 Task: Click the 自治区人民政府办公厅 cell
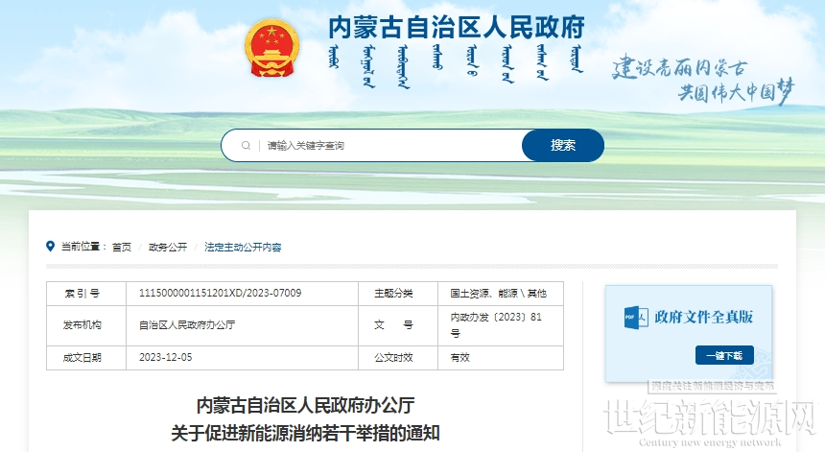[x=242, y=325]
